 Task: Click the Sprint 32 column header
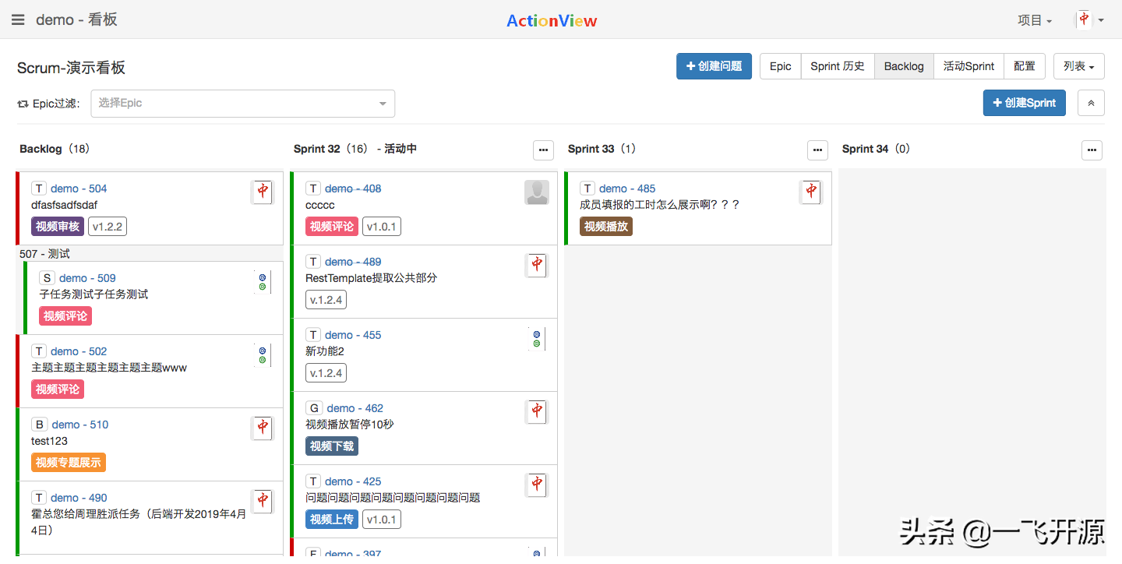point(355,149)
